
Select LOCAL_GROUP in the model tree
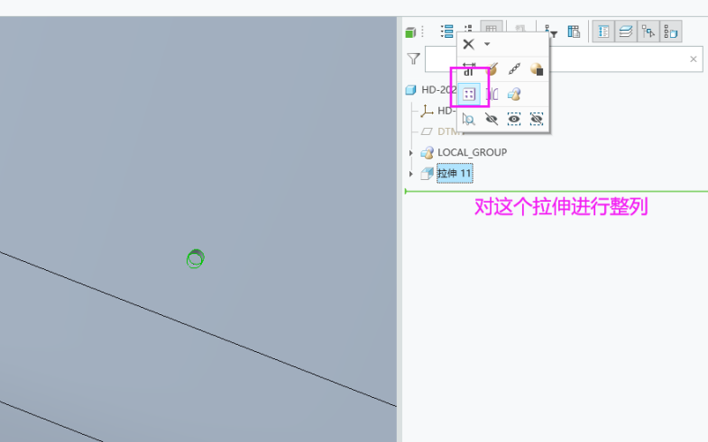click(472, 152)
